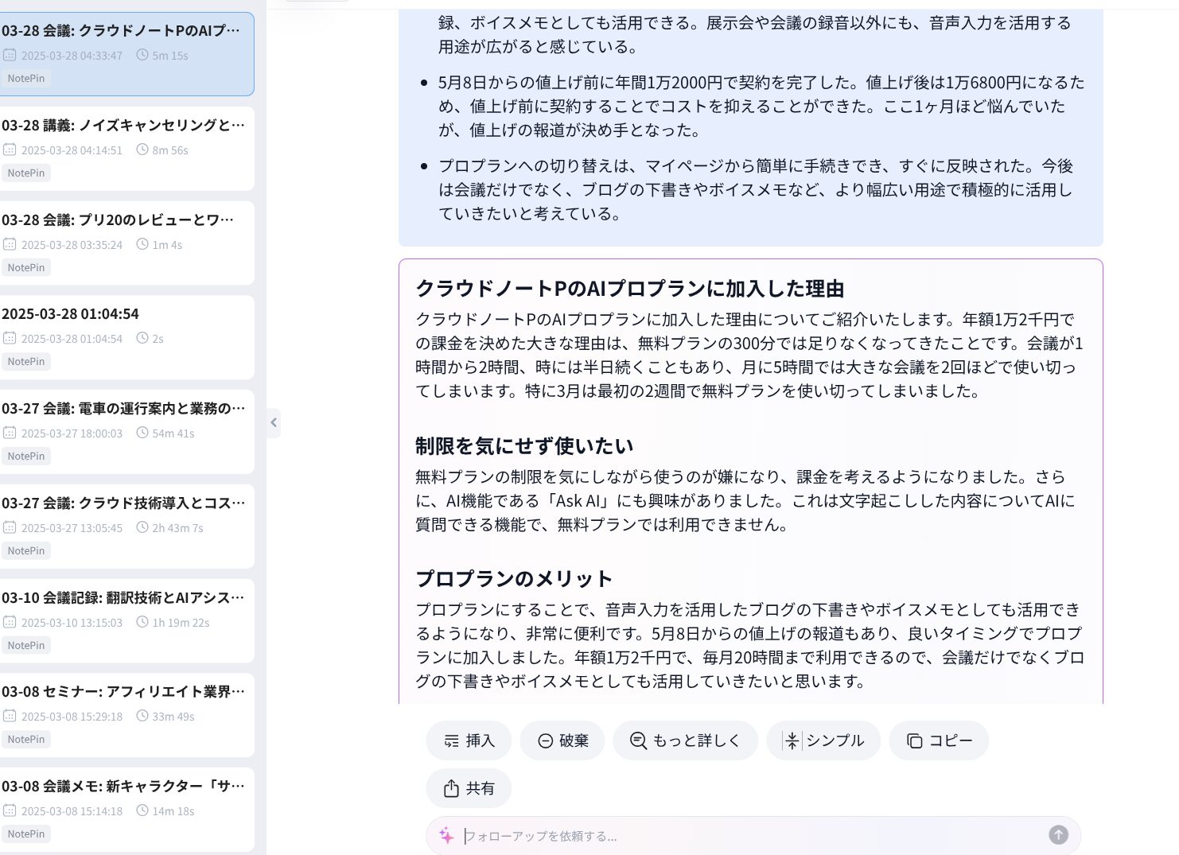Click bullet starting 5月8日からの値上げ前に
This screenshot has height=855, width=1179.
tap(761, 106)
